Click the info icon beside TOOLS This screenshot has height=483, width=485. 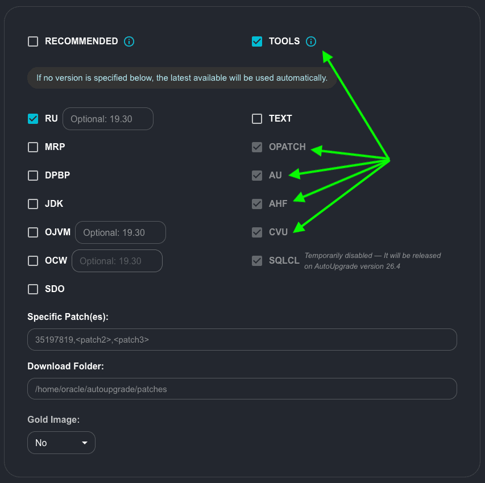310,41
